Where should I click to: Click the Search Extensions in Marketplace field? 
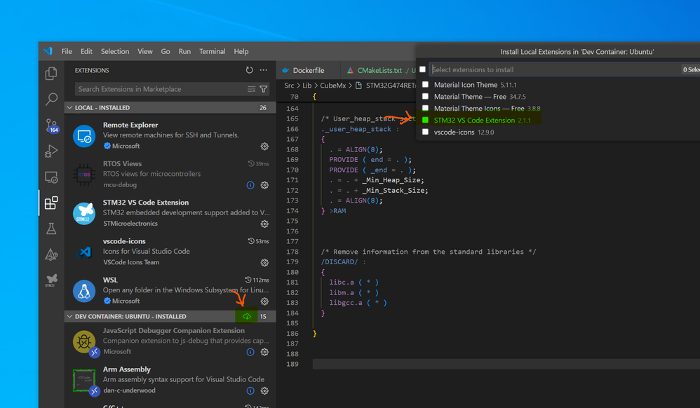coord(160,89)
